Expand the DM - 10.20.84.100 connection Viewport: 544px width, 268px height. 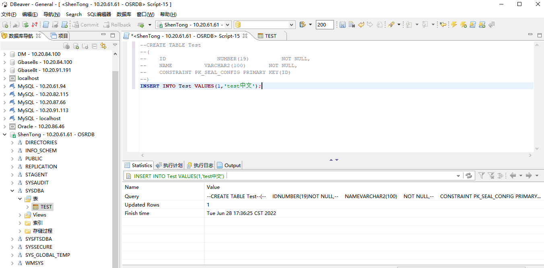pyautogui.click(x=5, y=54)
